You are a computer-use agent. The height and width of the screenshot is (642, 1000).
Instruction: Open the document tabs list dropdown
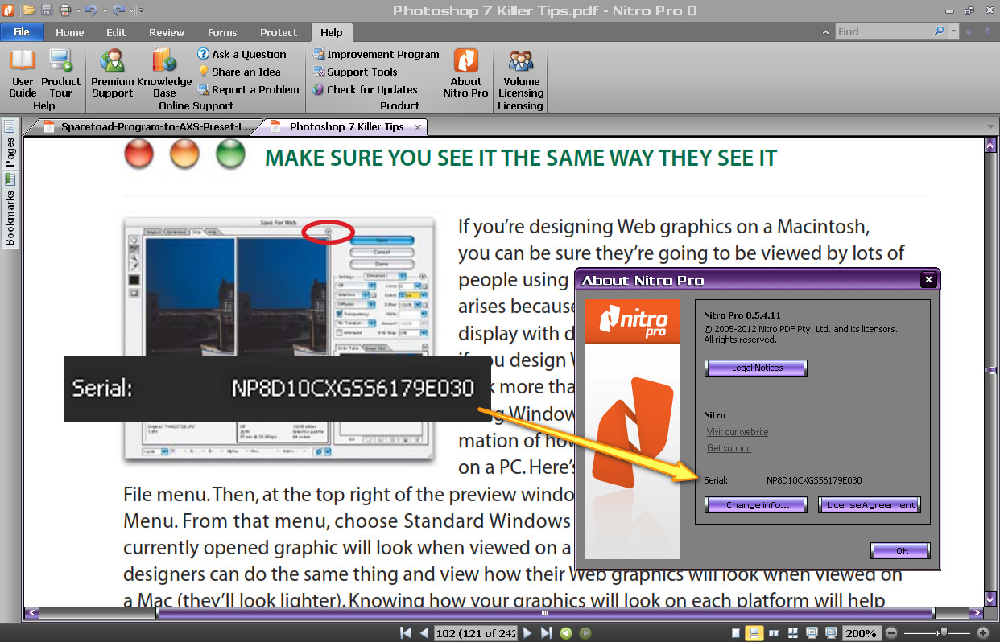990,127
